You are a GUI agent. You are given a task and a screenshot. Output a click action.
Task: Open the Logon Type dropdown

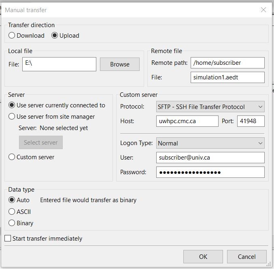210,143
